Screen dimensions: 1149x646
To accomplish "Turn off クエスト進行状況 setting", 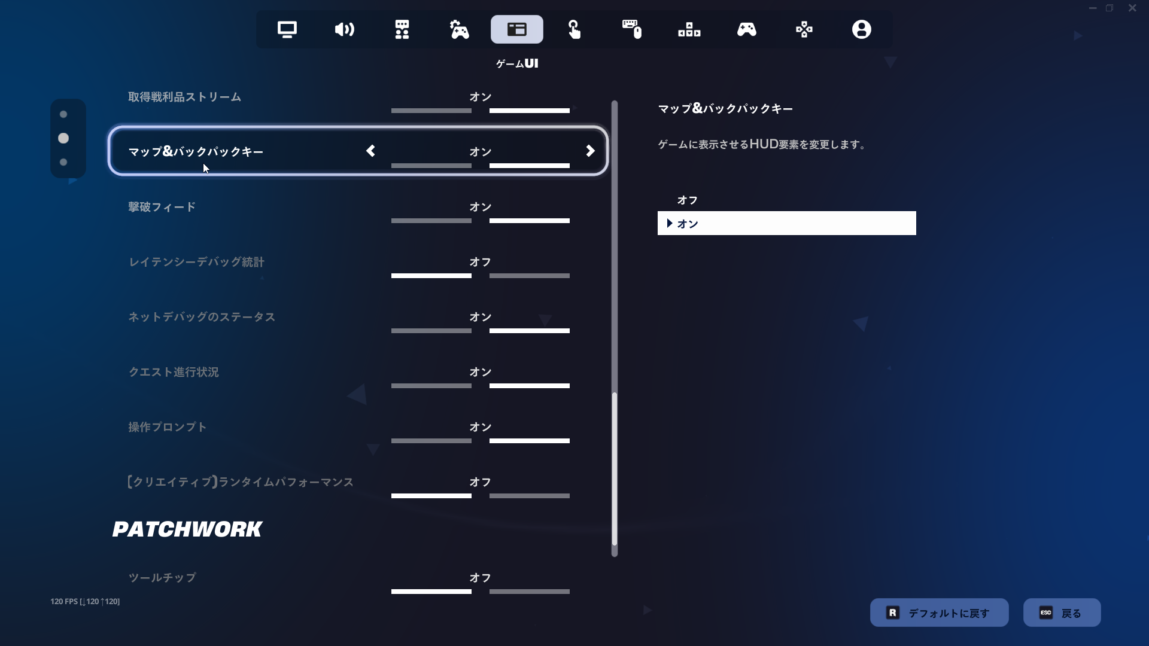I will [431, 385].
